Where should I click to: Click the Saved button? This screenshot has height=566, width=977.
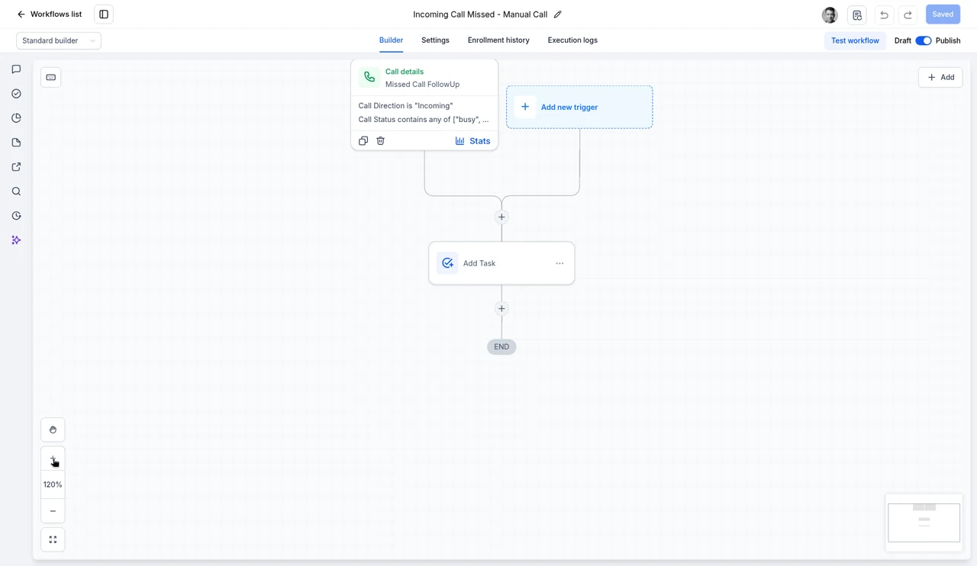click(943, 14)
